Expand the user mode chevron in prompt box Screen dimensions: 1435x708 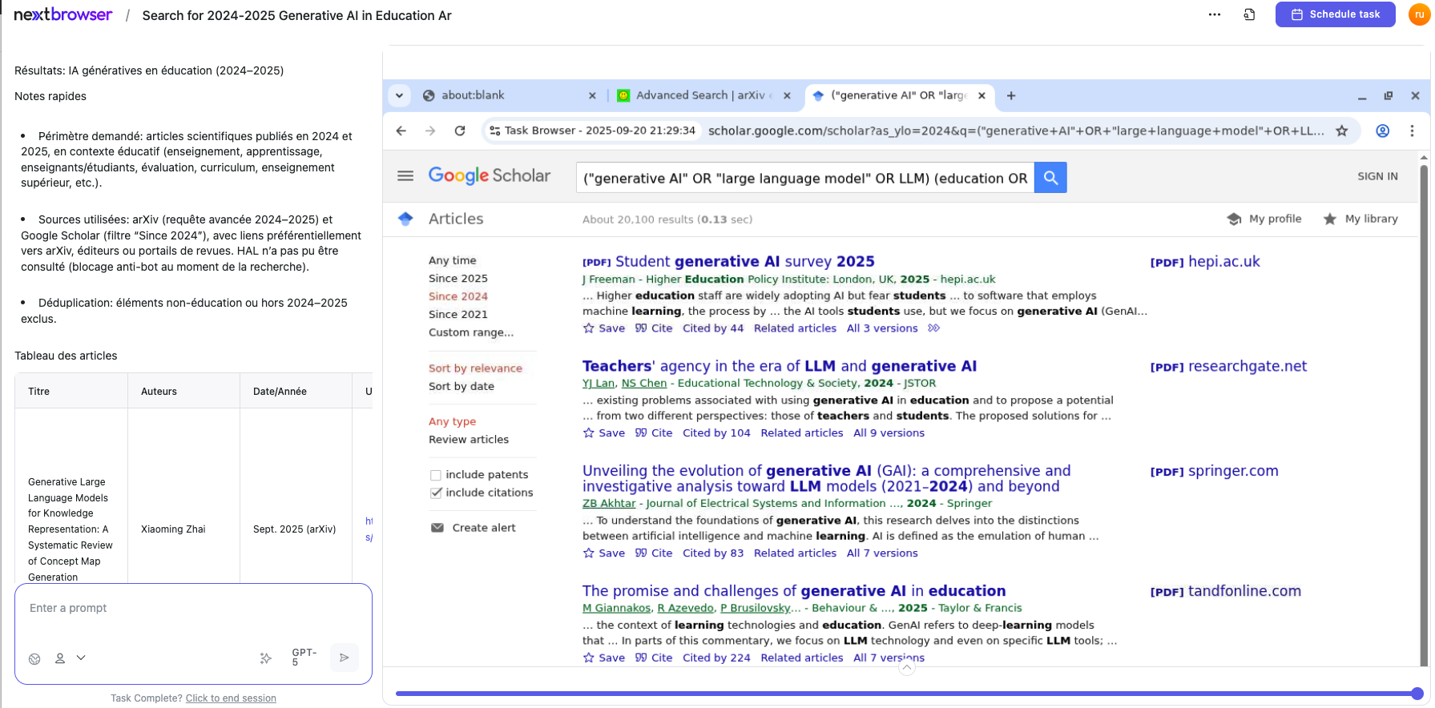click(x=81, y=658)
